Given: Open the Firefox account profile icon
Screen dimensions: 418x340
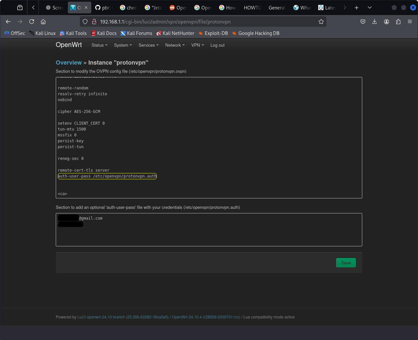Looking at the screenshot, I should pos(386,22).
